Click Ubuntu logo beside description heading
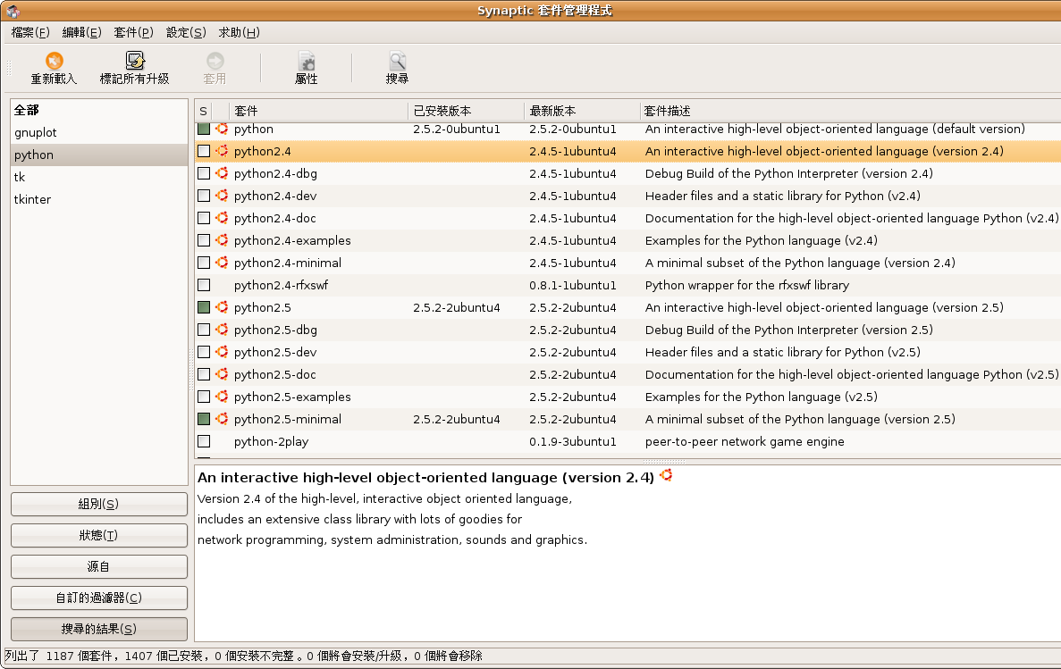 tap(667, 475)
